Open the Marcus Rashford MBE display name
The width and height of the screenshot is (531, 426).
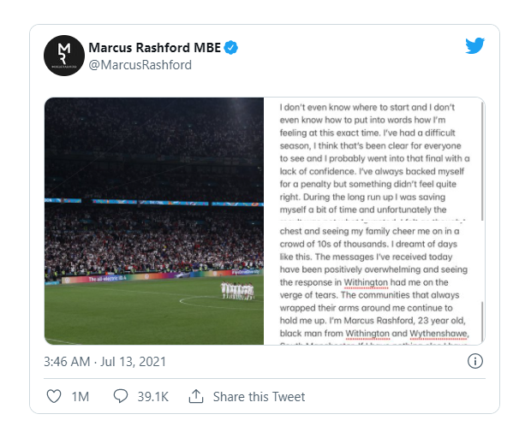155,47
